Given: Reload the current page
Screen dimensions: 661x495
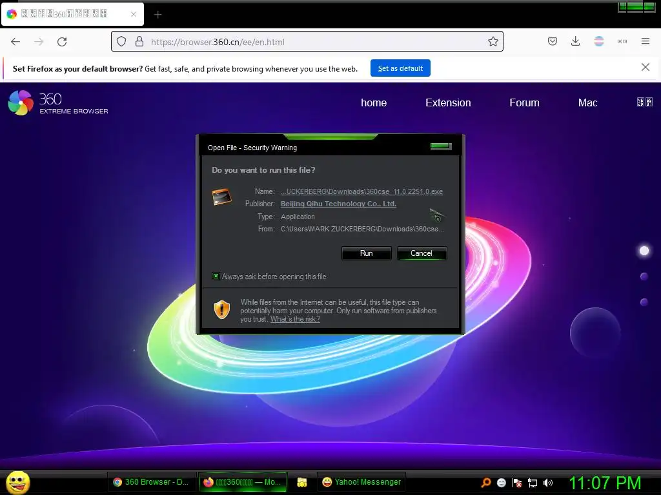Looking at the screenshot, I should pyautogui.click(x=62, y=42).
